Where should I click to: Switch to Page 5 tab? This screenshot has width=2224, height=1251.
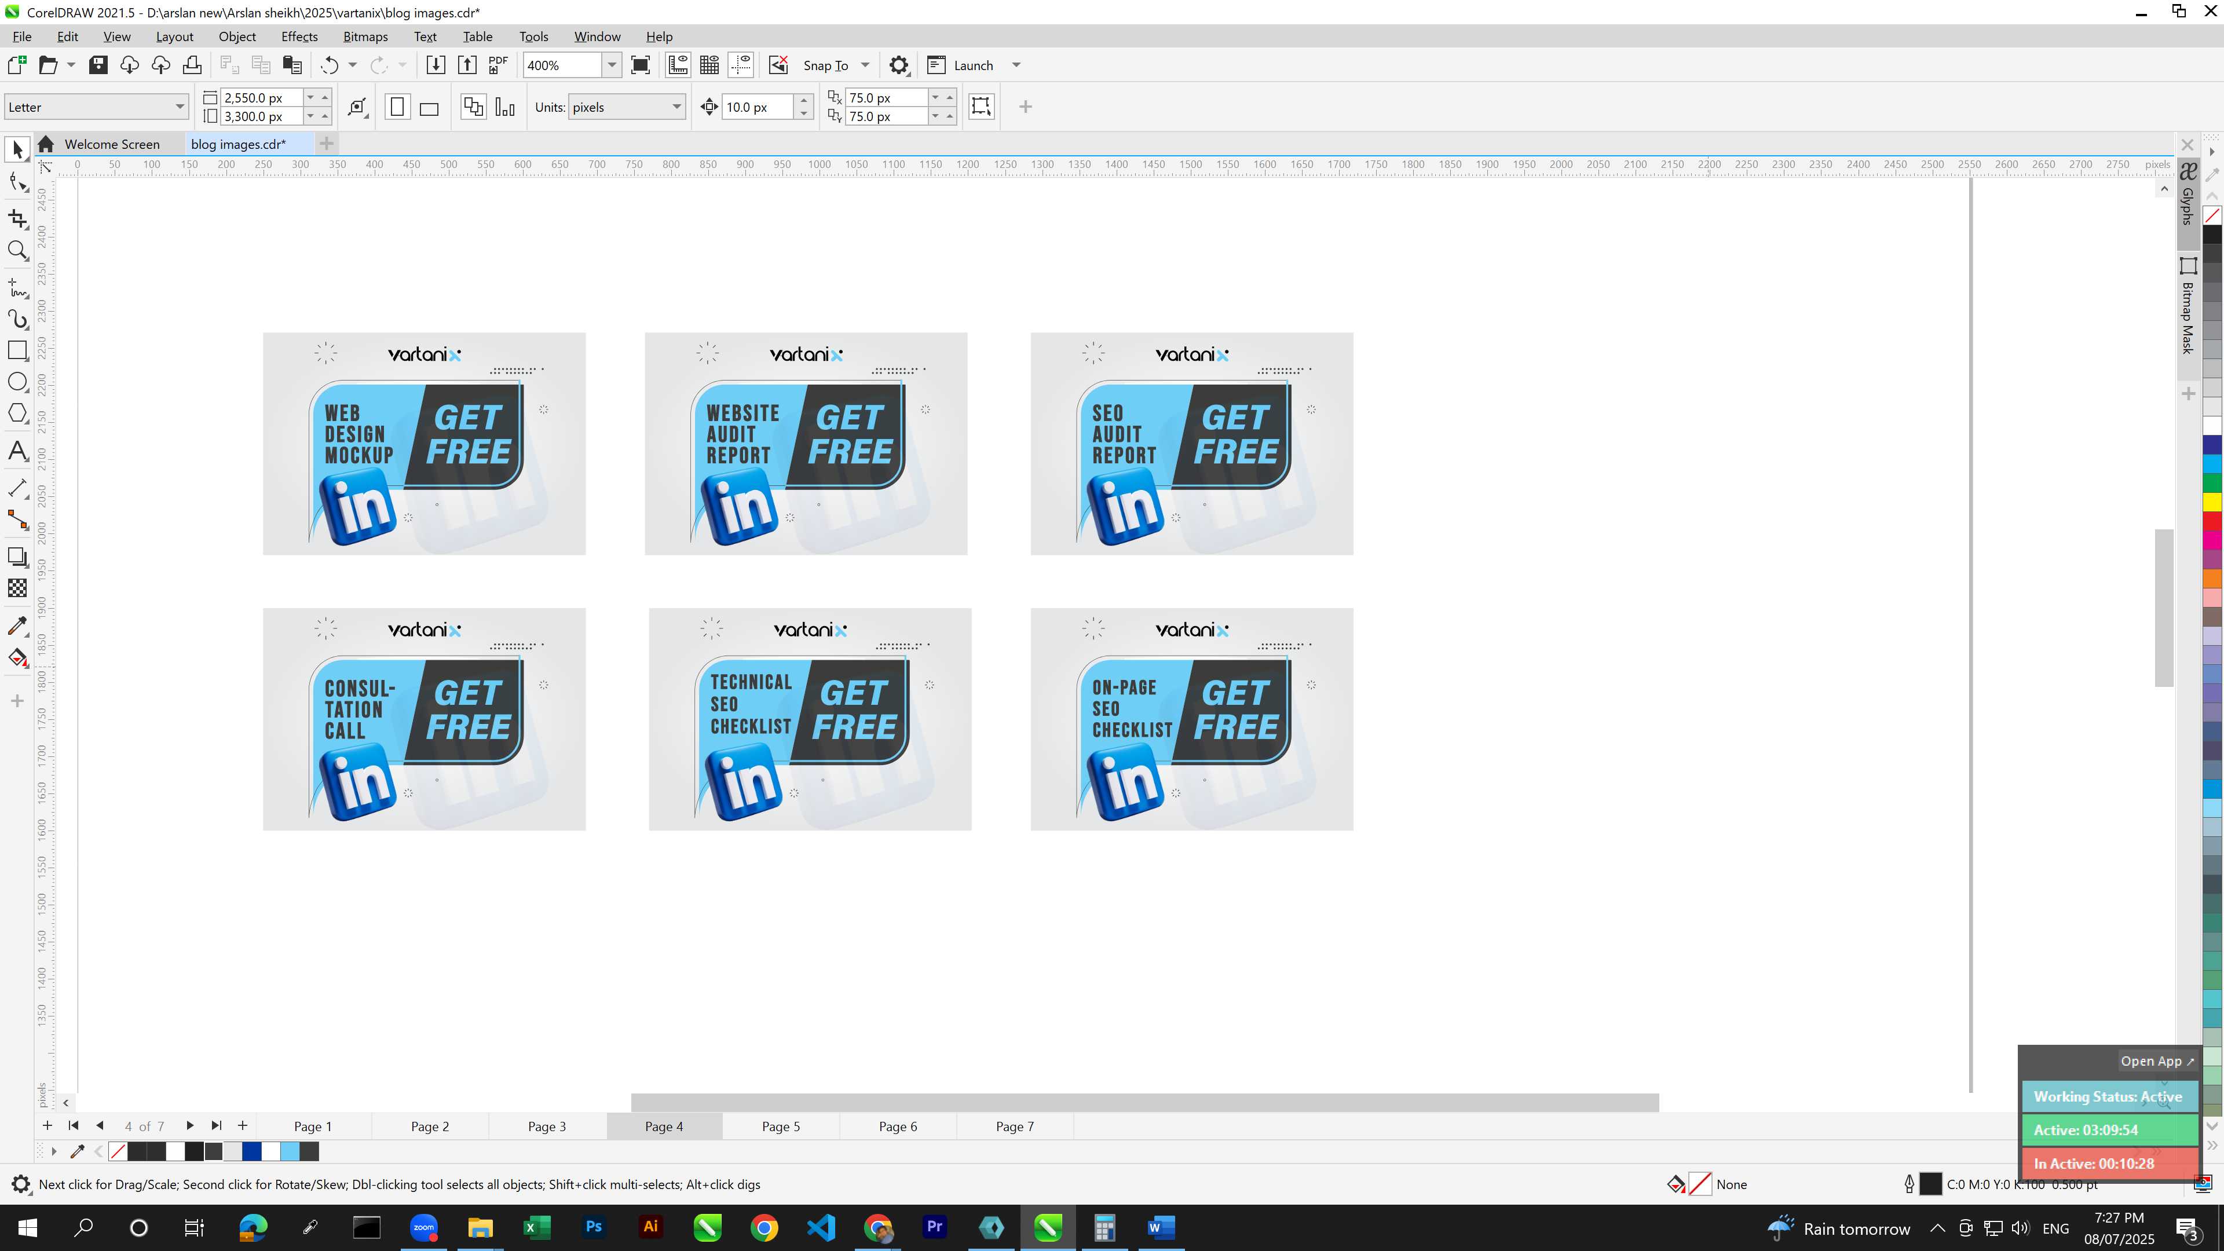pyautogui.click(x=781, y=1126)
